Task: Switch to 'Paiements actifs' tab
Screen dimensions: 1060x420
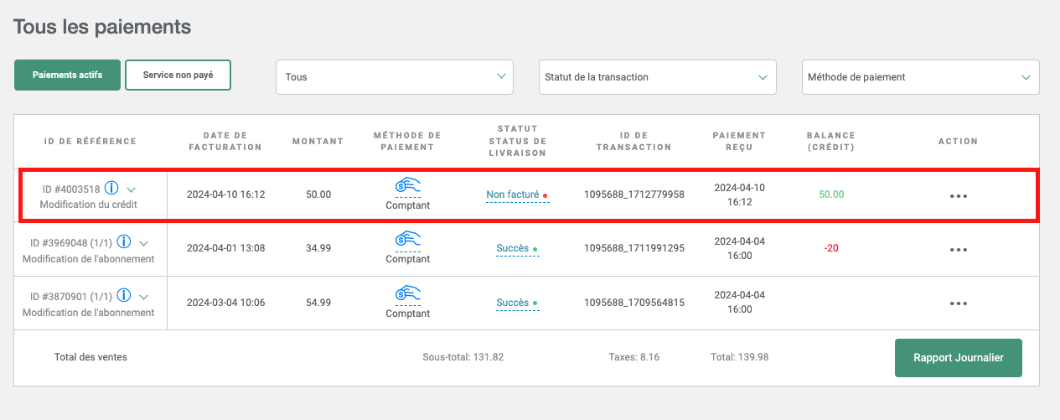Action: pos(68,75)
